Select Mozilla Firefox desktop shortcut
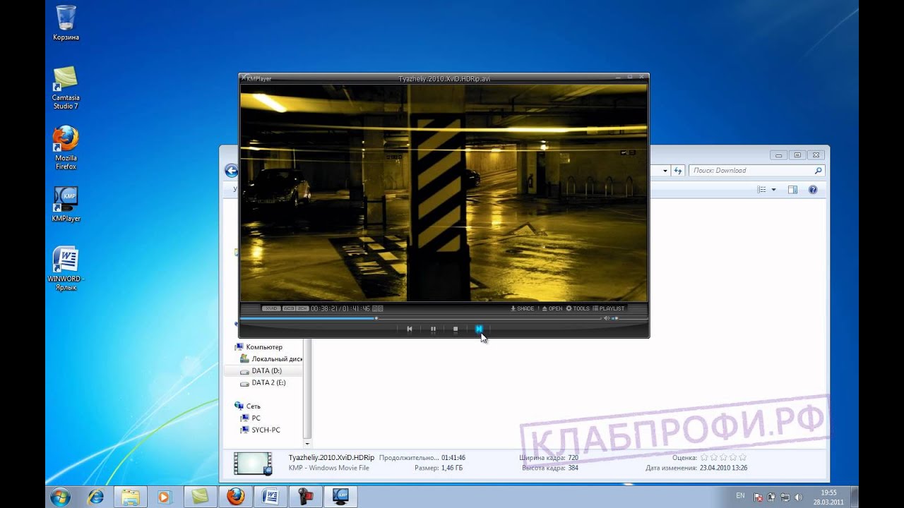The image size is (904, 508). 66,148
